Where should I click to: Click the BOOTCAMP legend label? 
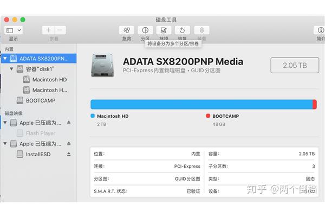coord(225,116)
